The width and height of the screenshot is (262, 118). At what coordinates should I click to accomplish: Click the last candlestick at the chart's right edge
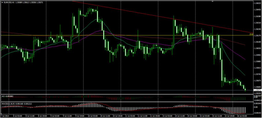click(x=245, y=89)
